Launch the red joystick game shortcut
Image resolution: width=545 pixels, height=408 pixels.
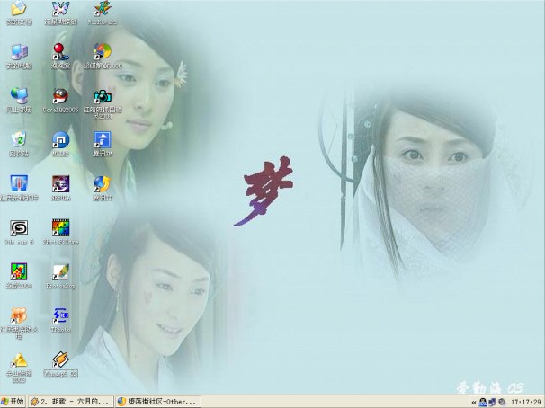tap(60, 51)
